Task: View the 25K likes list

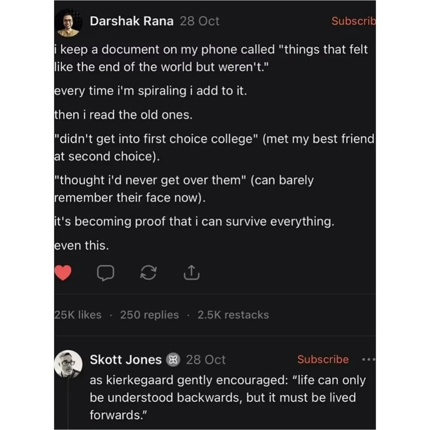Action: [78, 315]
